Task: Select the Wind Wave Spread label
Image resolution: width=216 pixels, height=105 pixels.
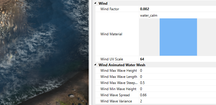Action: [115, 95]
